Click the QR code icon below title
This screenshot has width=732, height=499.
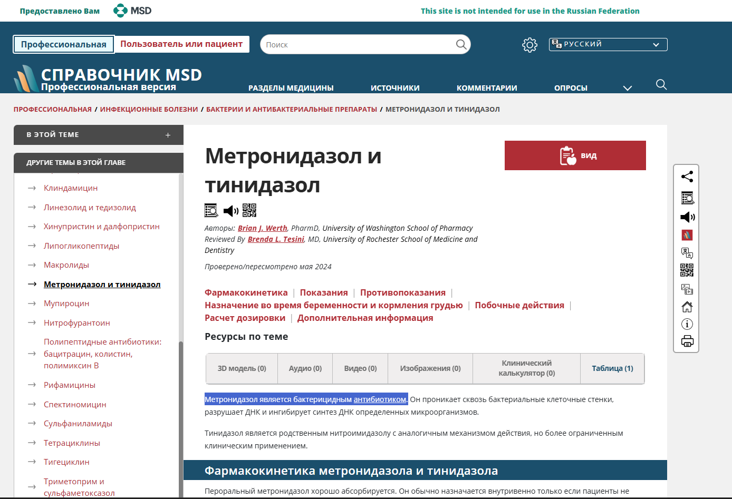(x=249, y=210)
